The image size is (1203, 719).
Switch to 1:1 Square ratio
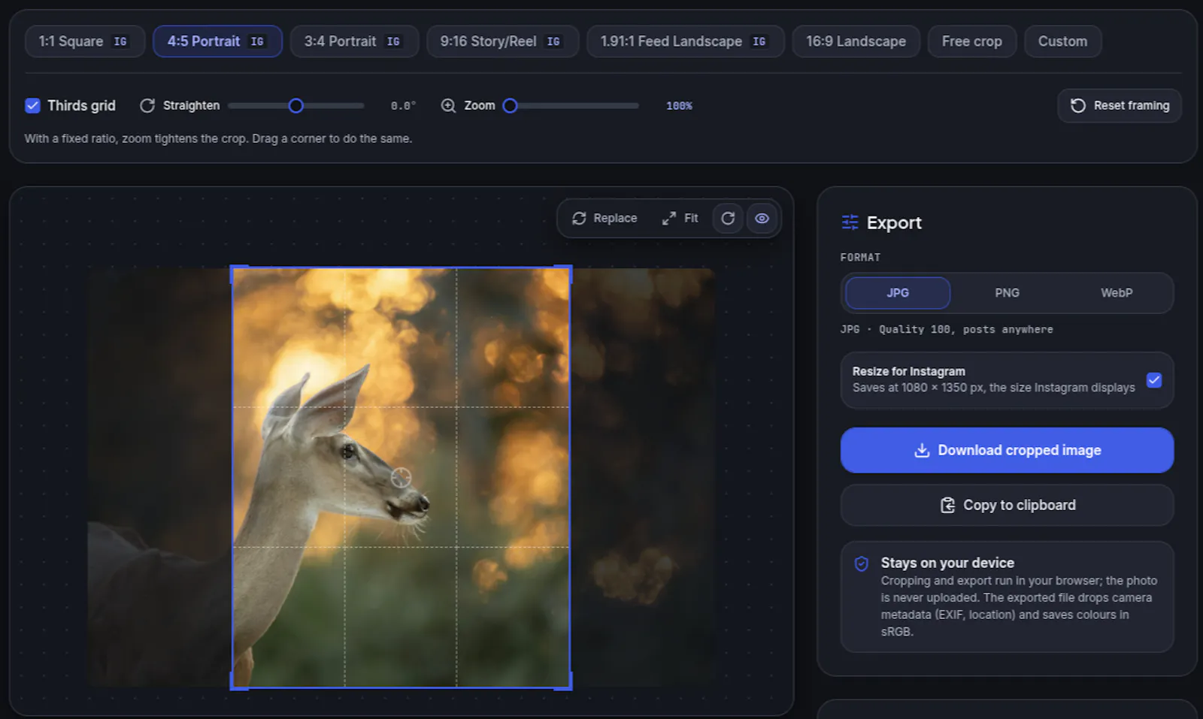click(x=84, y=41)
